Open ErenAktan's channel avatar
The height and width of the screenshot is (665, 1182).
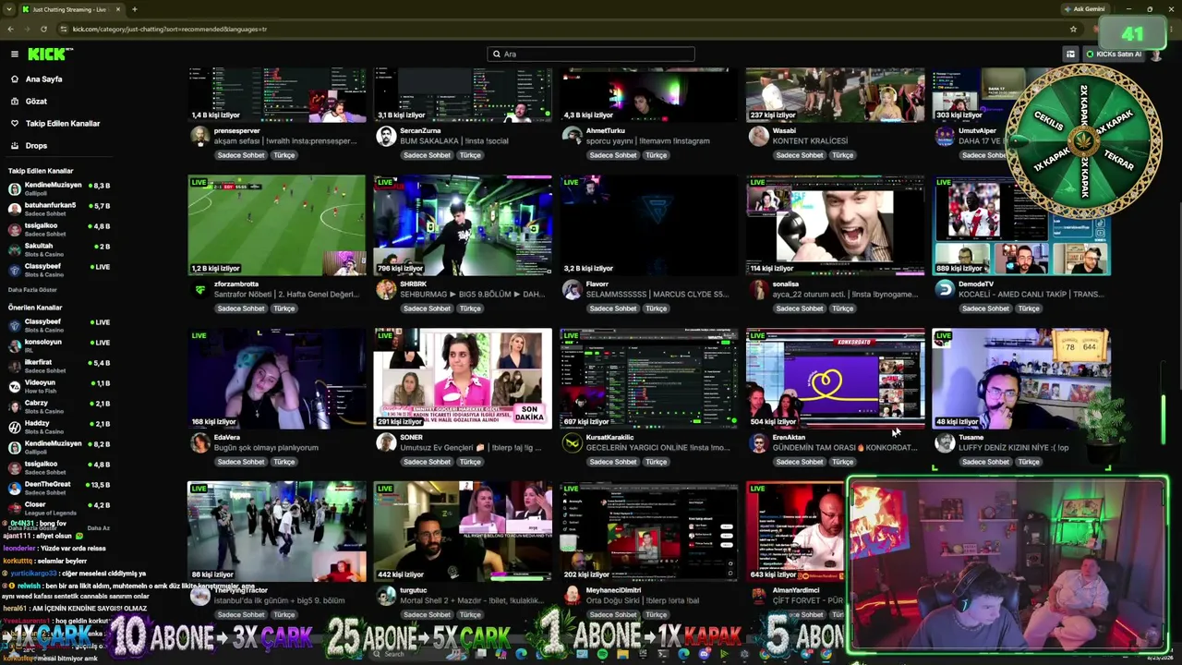(758, 442)
